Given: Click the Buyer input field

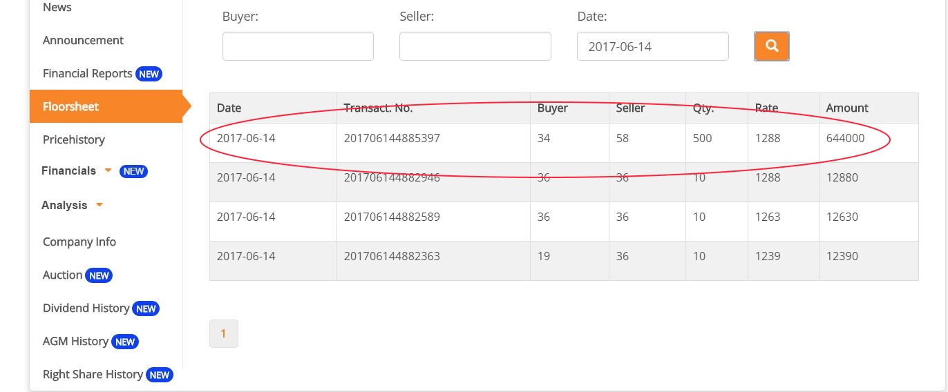Looking at the screenshot, I should pos(298,46).
